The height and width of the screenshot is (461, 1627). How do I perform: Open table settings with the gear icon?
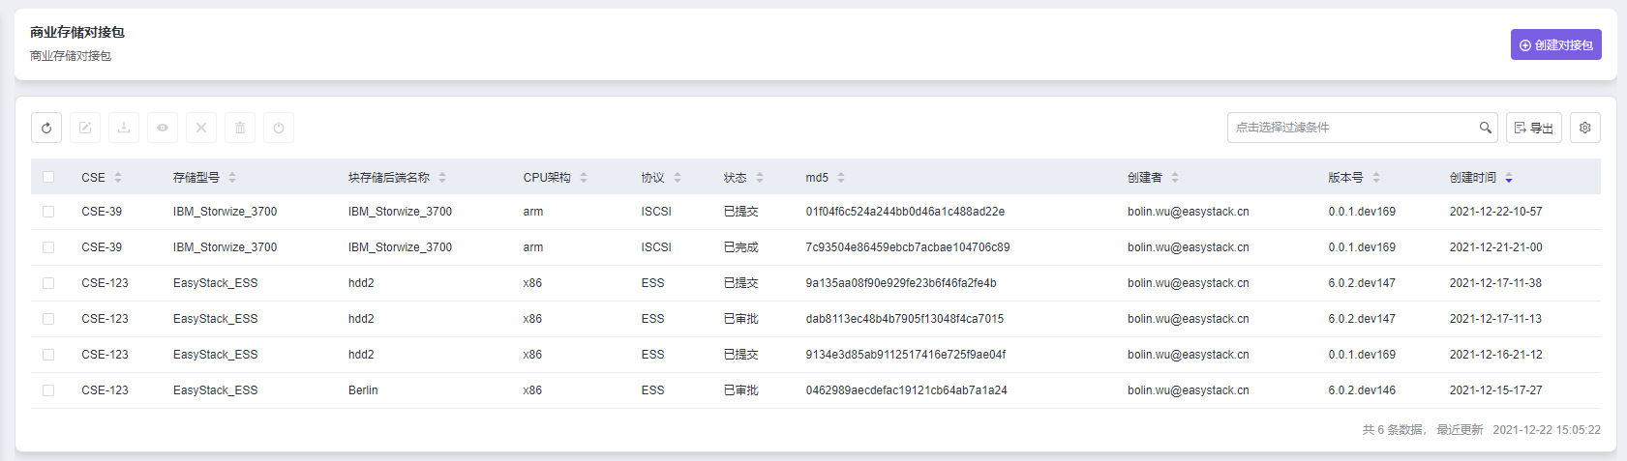1584,128
